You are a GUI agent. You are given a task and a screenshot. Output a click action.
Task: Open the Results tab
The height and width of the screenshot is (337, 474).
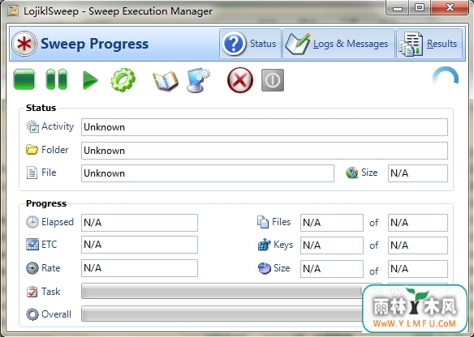pos(429,44)
